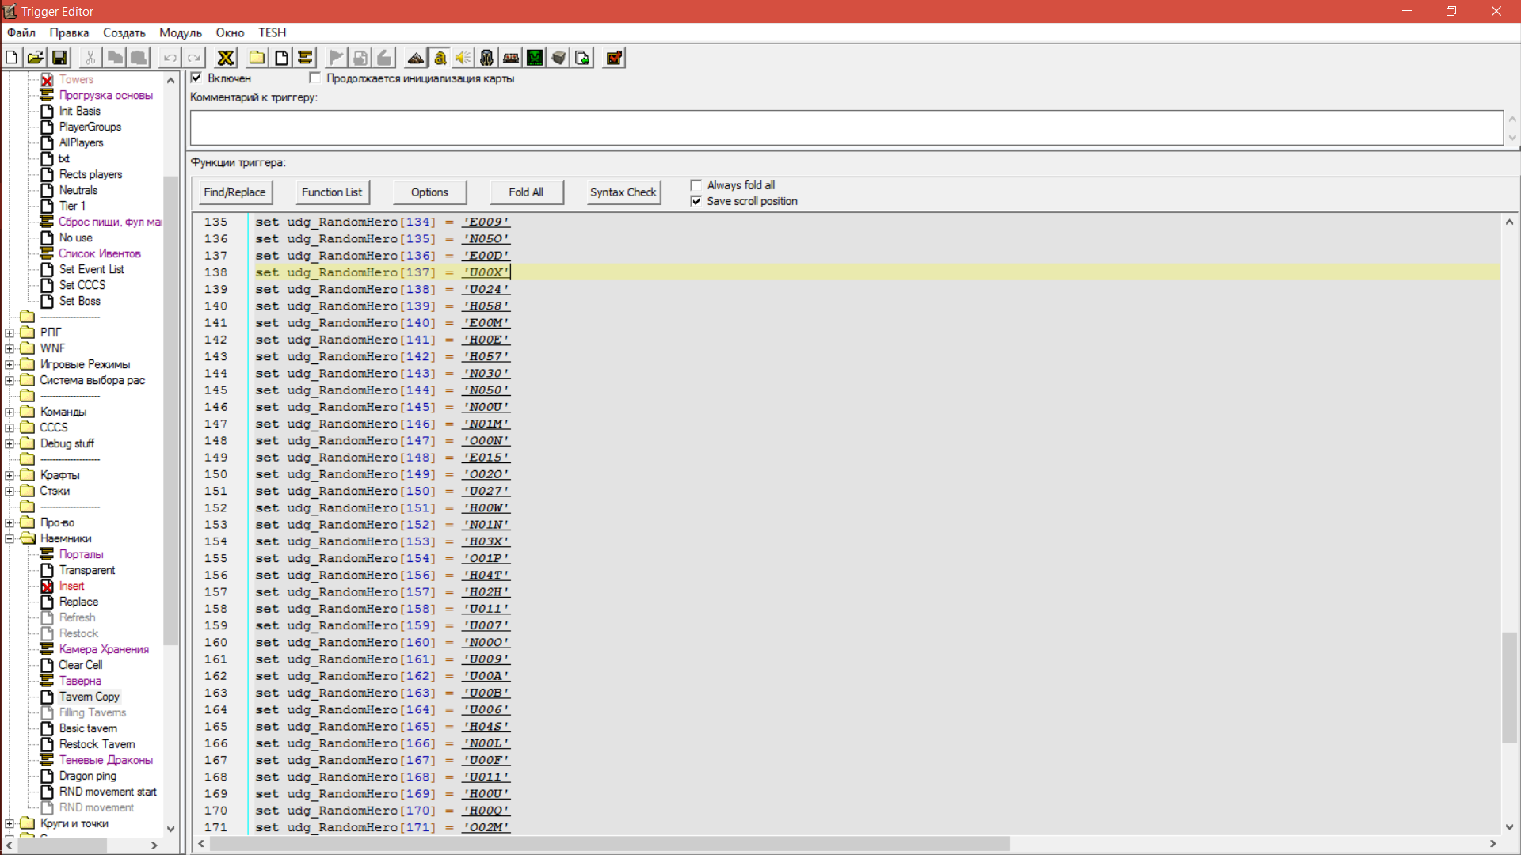Create a new trigger page icon
The height and width of the screenshot is (855, 1521).
281,58
